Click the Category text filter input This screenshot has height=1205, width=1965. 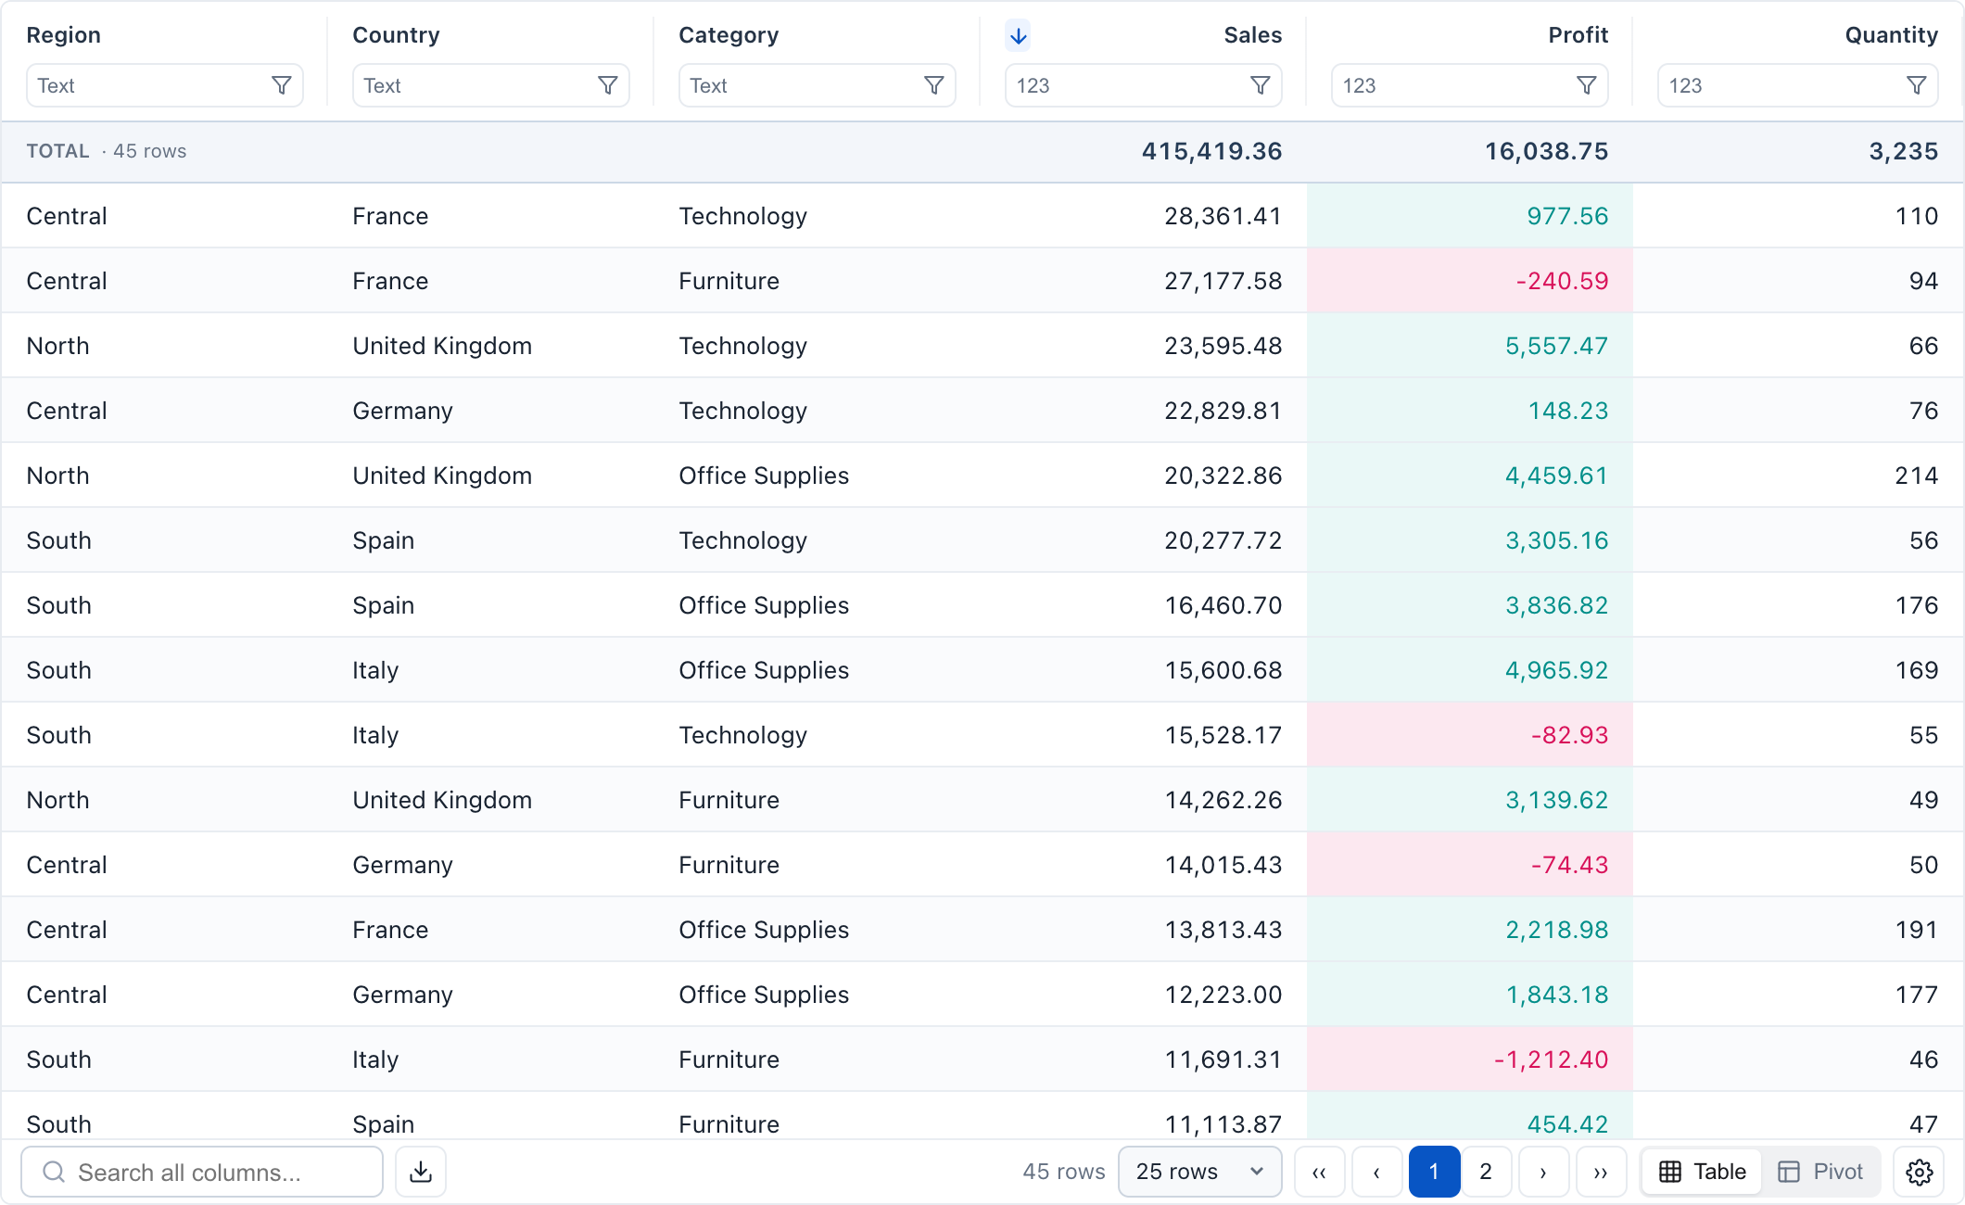pyautogui.click(x=818, y=85)
